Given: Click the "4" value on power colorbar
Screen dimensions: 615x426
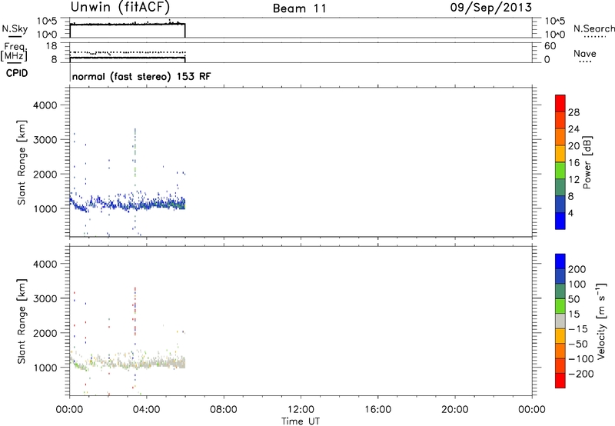Looking at the screenshot, I should (x=571, y=214).
